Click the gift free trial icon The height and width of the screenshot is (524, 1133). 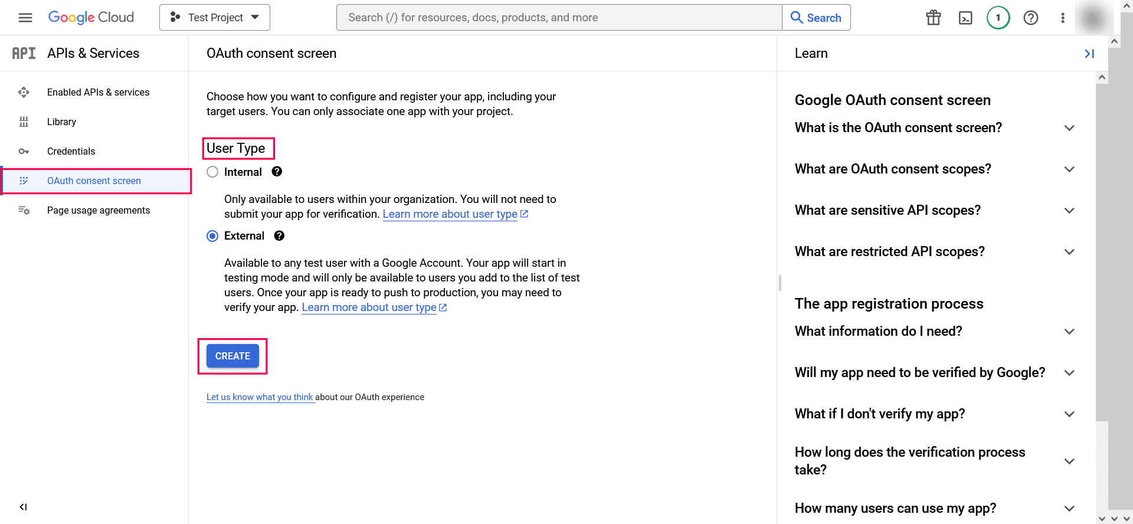(933, 18)
